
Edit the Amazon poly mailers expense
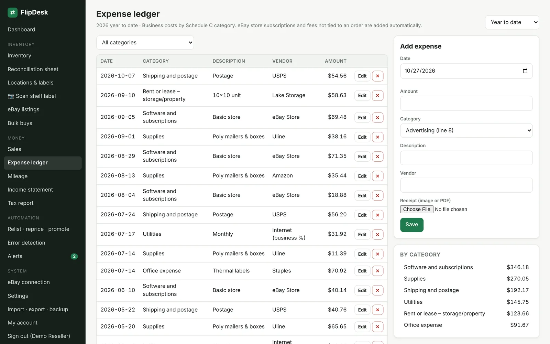[x=362, y=176]
